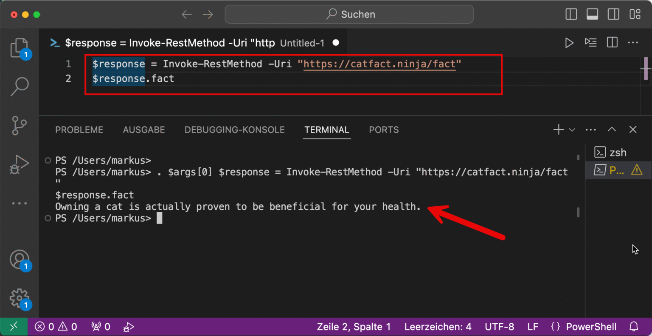Open the Manage settings gear icon
The image size is (652, 336).
click(x=19, y=298)
